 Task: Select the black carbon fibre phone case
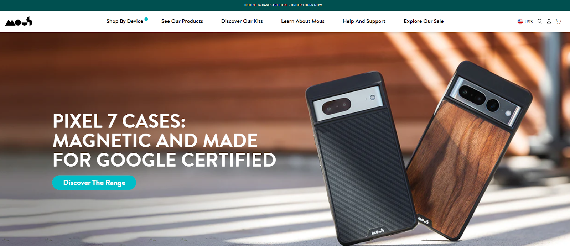[360, 158]
